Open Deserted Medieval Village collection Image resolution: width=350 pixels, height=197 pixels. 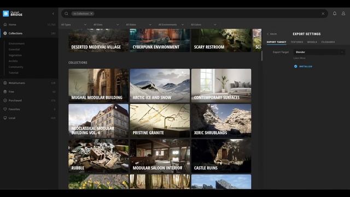coord(98,40)
